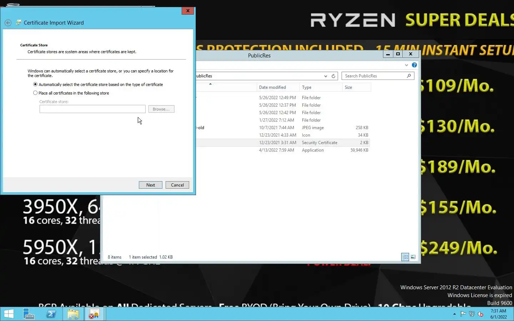Open address bar history dropdown in PublicRes
Viewport: 514px width, 321px height.
point(326,76)
